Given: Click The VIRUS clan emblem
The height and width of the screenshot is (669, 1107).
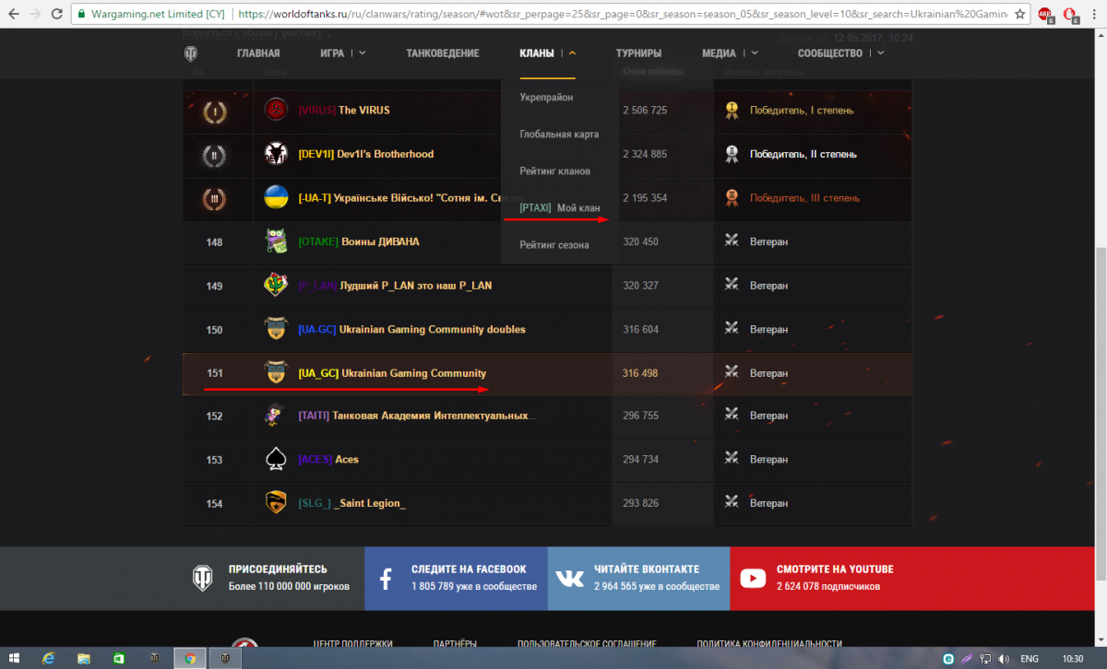Looking at the screenshot, I should tap(275, 111).
